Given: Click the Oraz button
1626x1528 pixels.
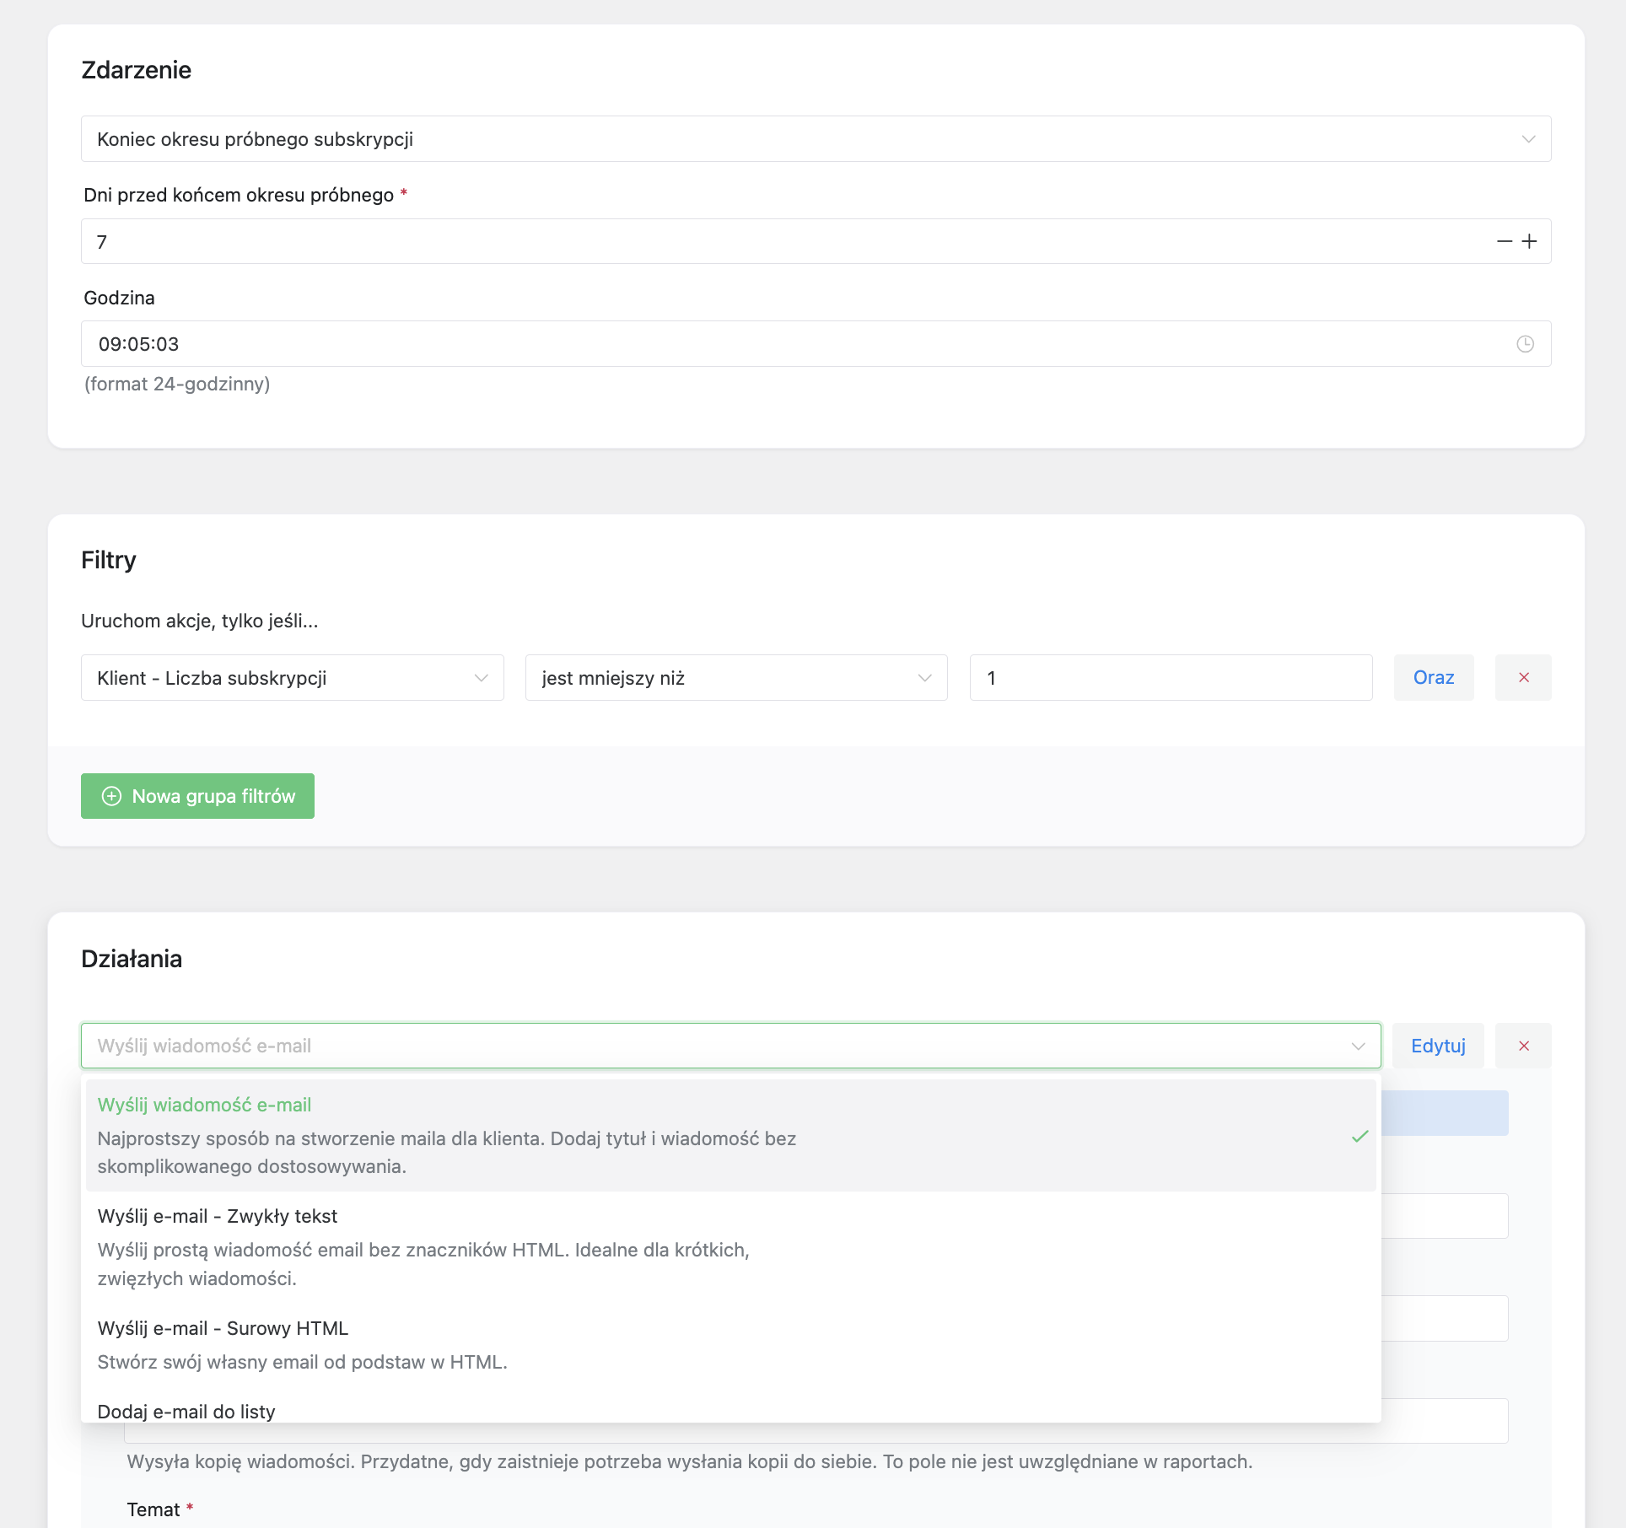Looking at the screenshot, I should (1433, 678).
